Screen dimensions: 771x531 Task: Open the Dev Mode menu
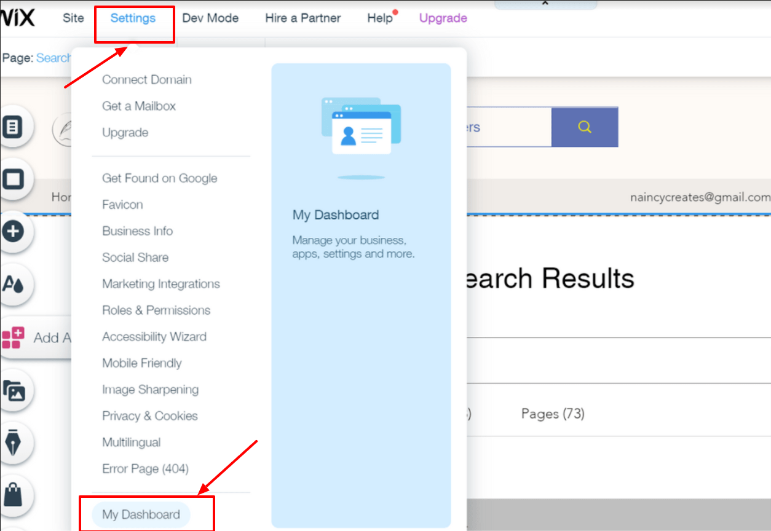pyautogui.click(x=210, y=18)
